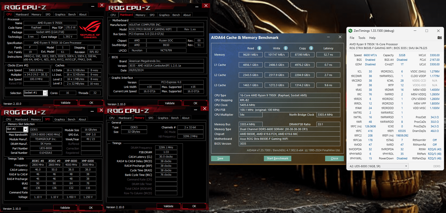Image resolution: width=446 pixels, height=213 pixels.
Task: Click the ZenTimings Speed value 6600 MT/s
Action: click(370, 55)
